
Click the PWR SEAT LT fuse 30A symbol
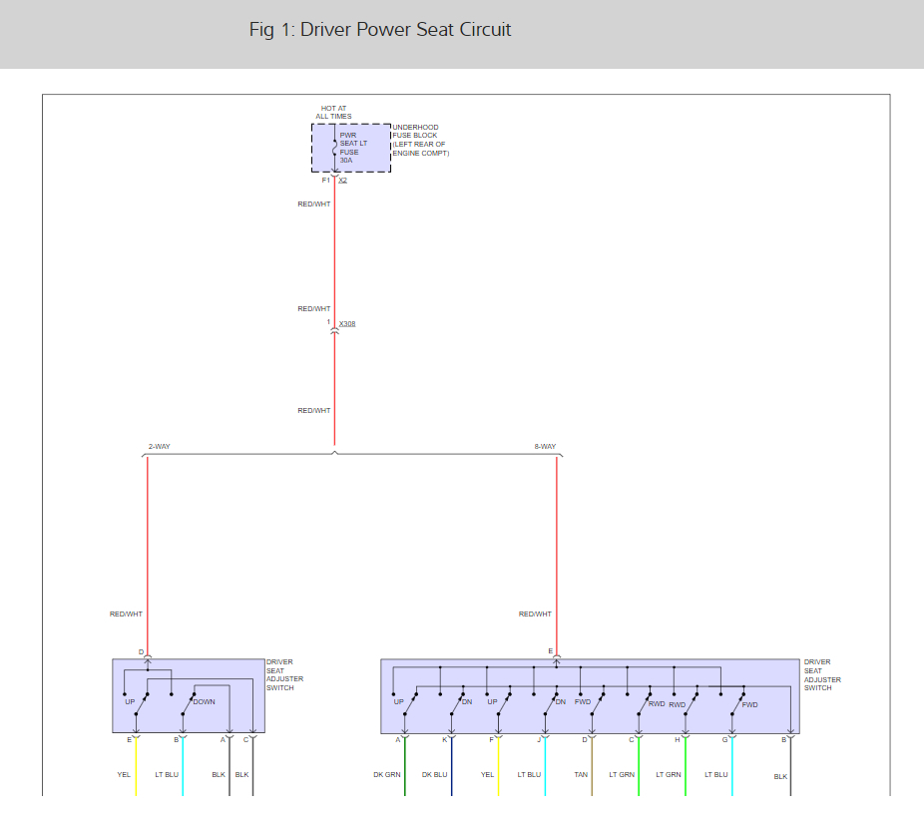pyautogui.click(x=334, y=148)
